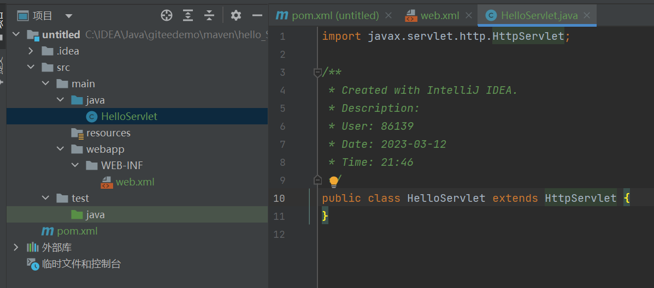Screen dimensions: 654x288
Task: Click the 'Time: 21:46' comment line
Action: (371, 163)
